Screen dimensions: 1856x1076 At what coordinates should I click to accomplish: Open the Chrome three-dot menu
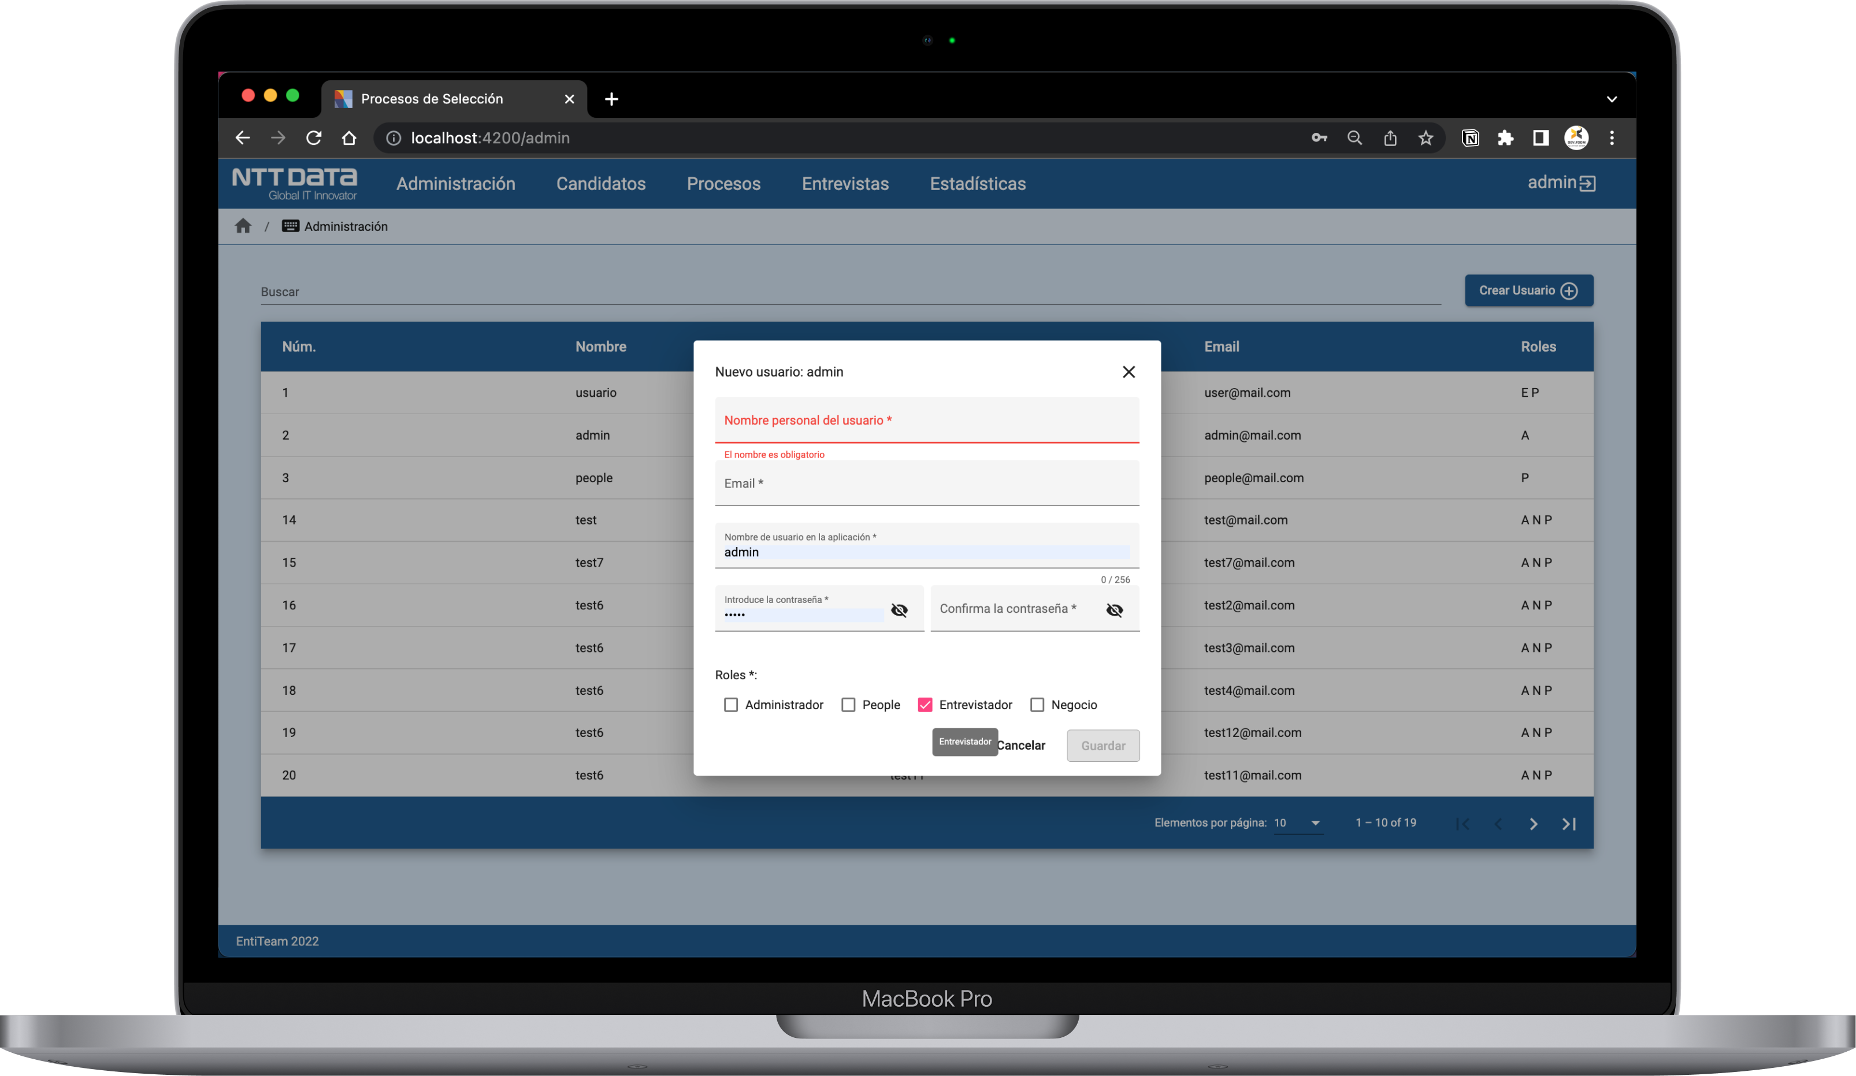[1612, 139]
